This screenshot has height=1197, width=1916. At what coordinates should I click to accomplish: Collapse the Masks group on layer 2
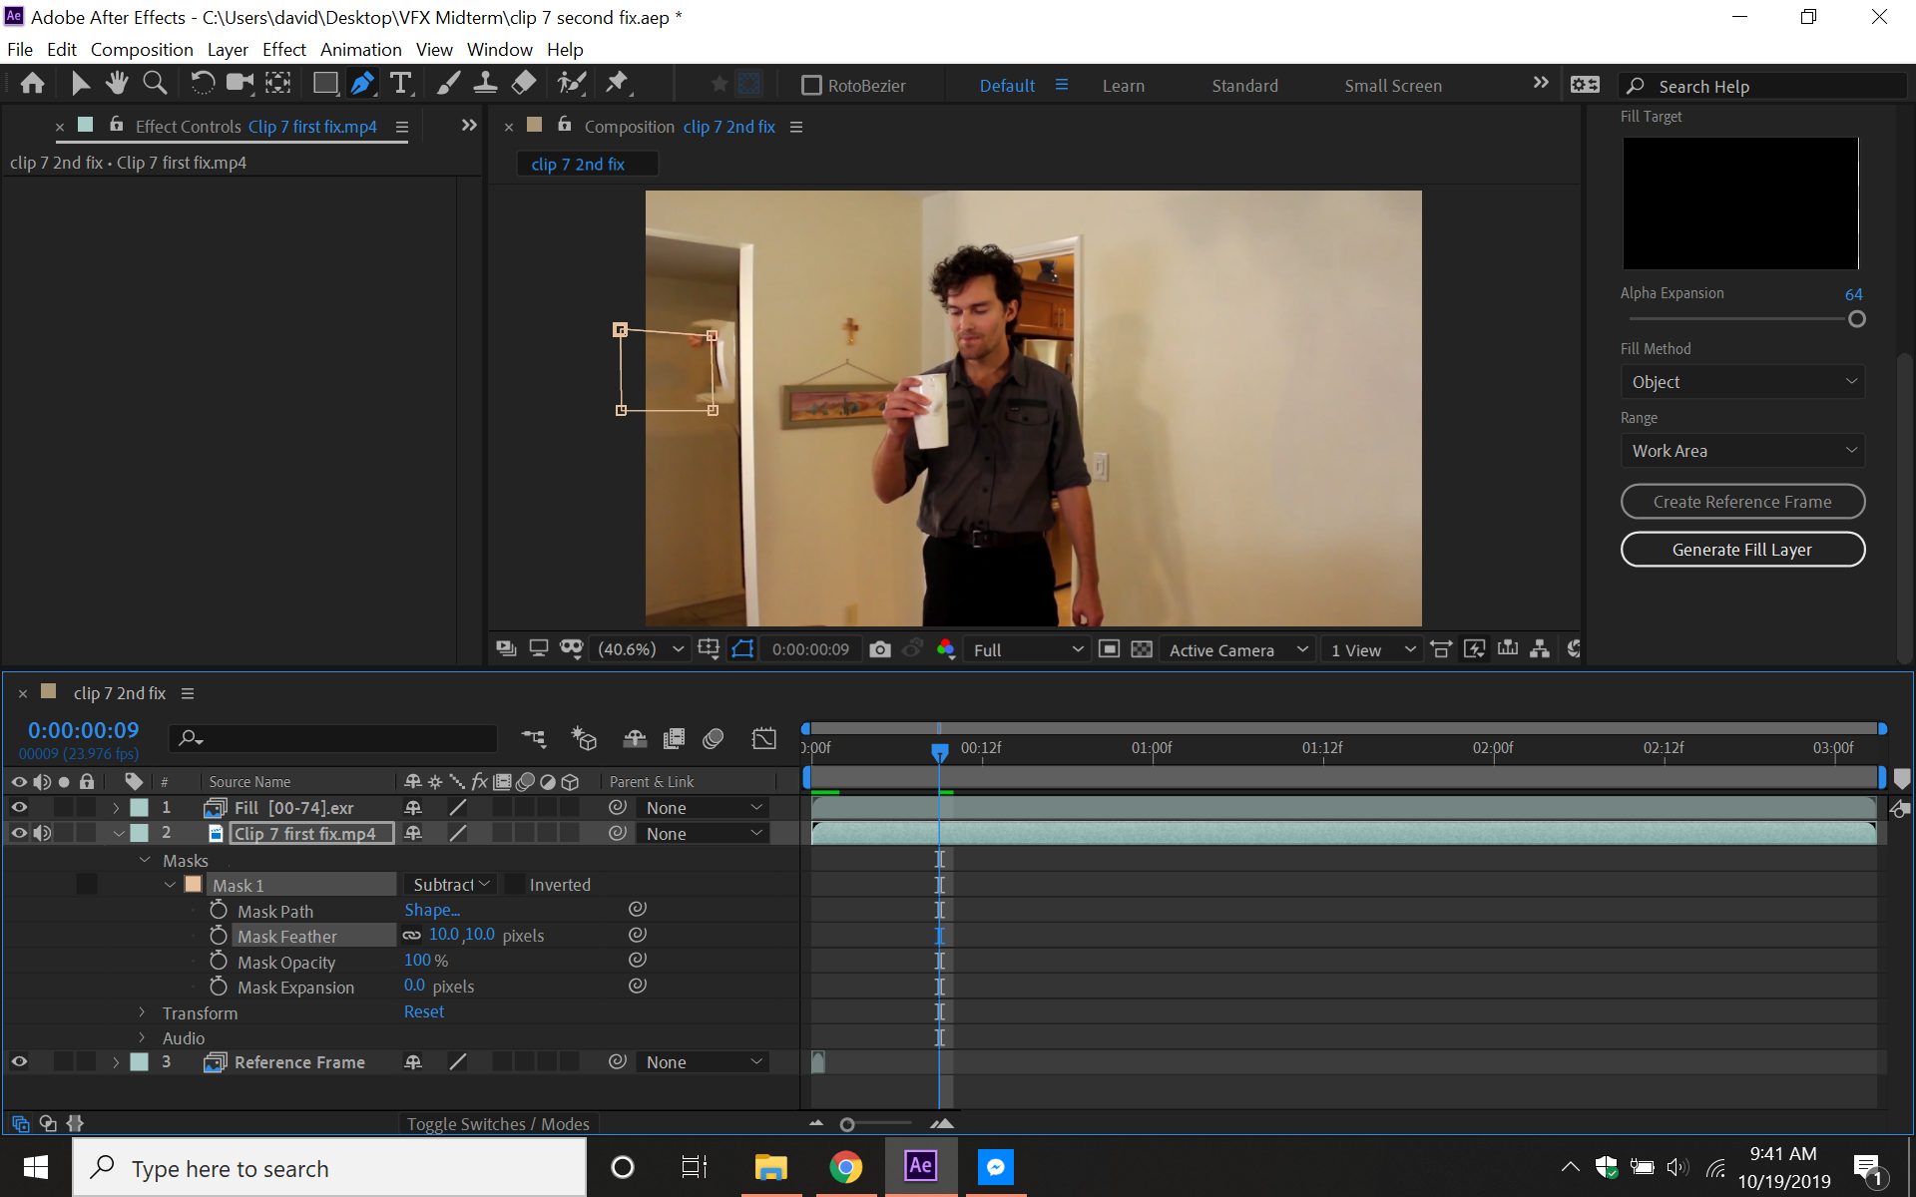click(x=145, y=860)
